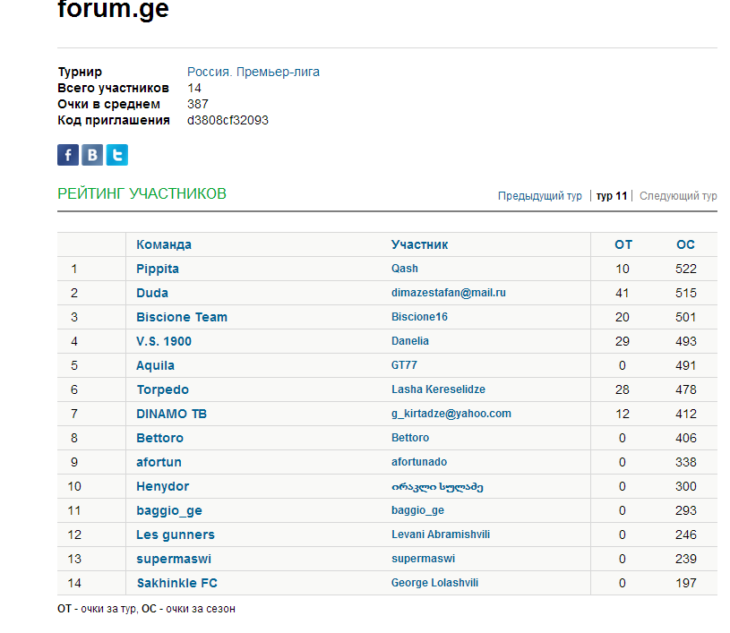Select the invitation code d3808cf32093
This screenshot has width=730, height=633.
(228, 120)
